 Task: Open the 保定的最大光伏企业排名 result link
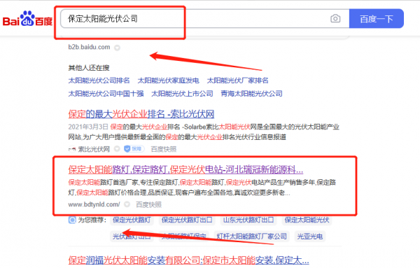tap(141, 114)
